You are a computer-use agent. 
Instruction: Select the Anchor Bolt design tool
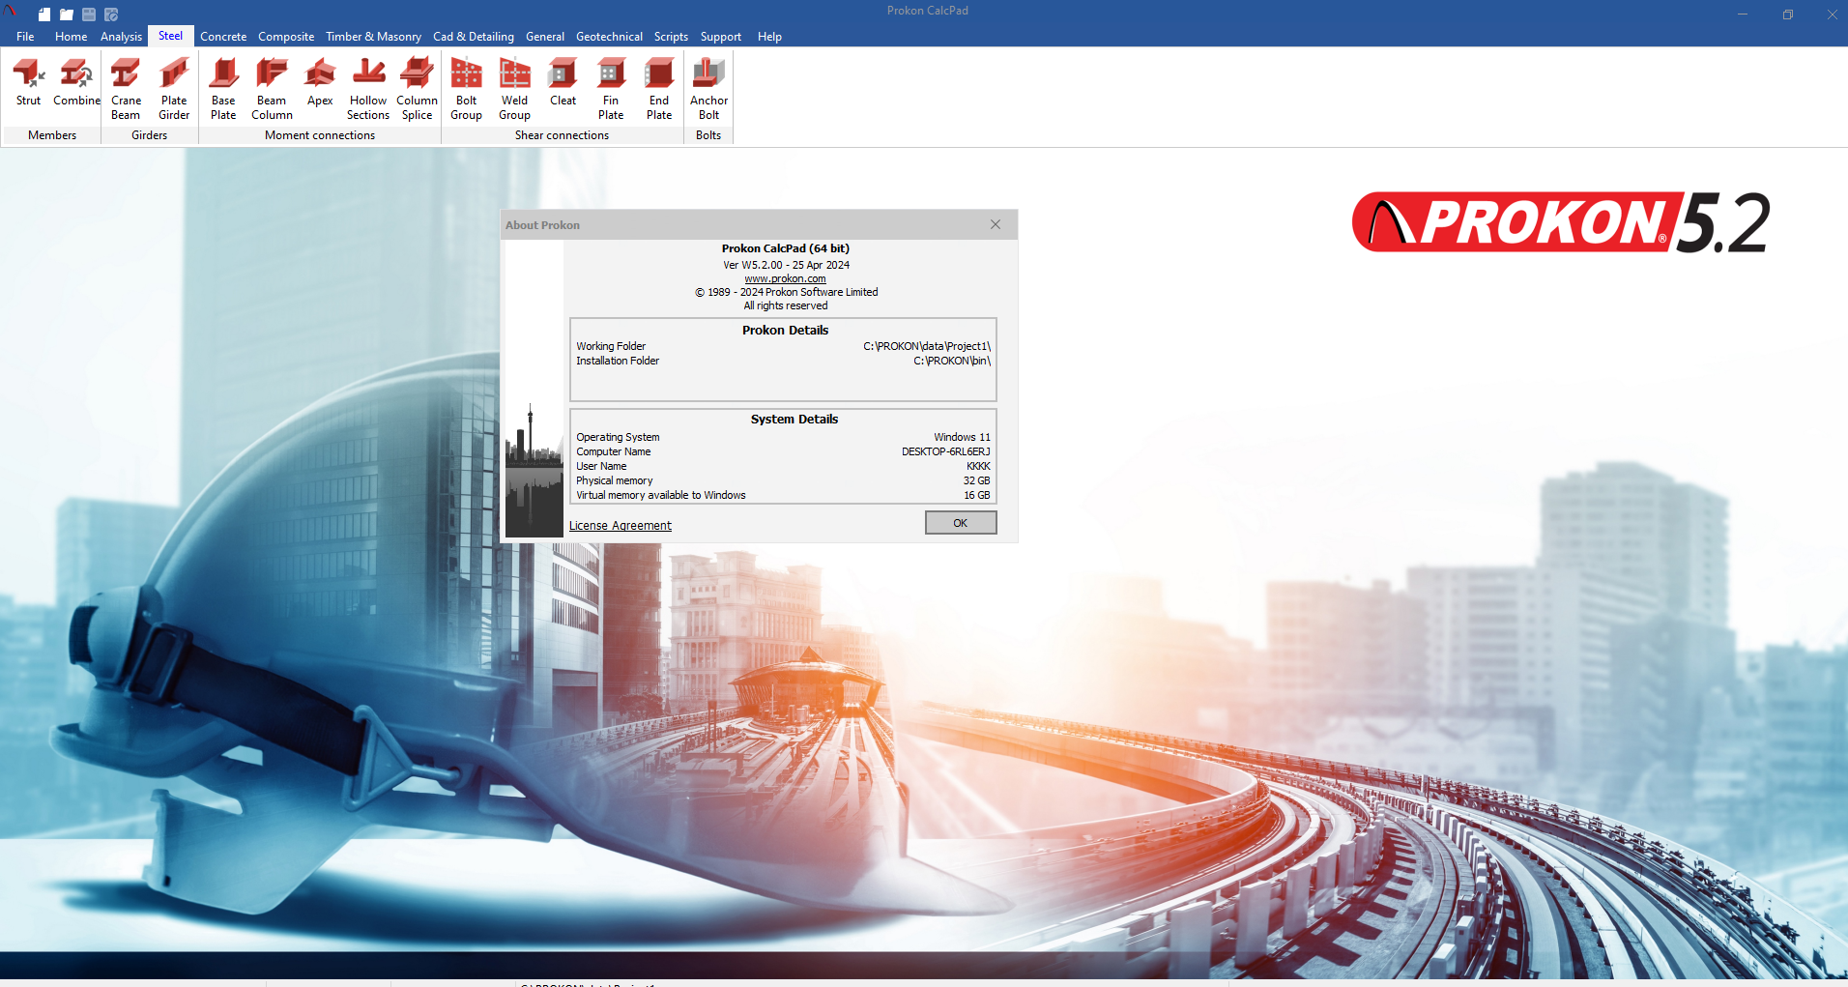(x=708, y=88)
